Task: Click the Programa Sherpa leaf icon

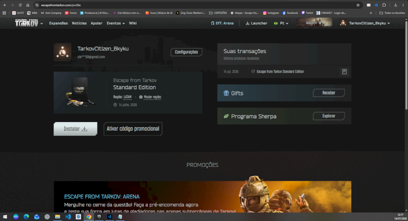Action: point(226,116)
